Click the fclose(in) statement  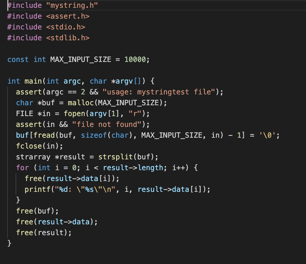pyautogui.click(x=40, y=146)
